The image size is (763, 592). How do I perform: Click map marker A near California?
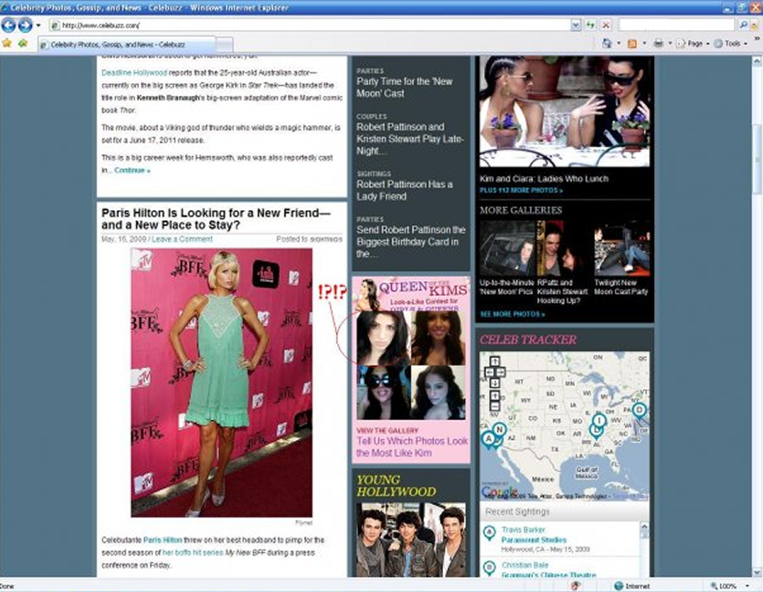pyautogui.click(x=487, y=439)
